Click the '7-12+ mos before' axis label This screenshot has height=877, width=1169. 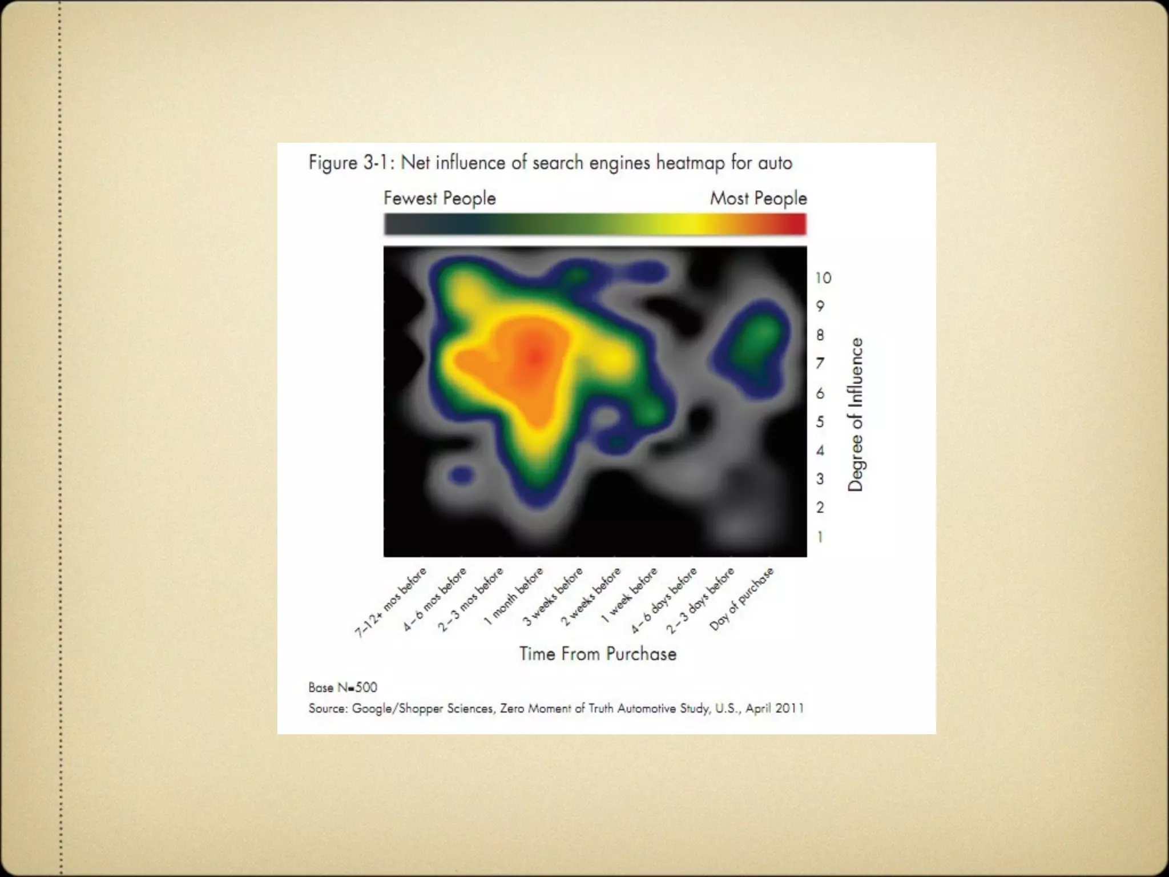[x=391, y=602]
